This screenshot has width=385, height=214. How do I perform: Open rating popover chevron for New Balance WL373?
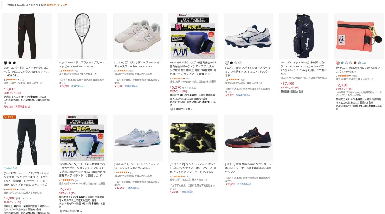129,71
